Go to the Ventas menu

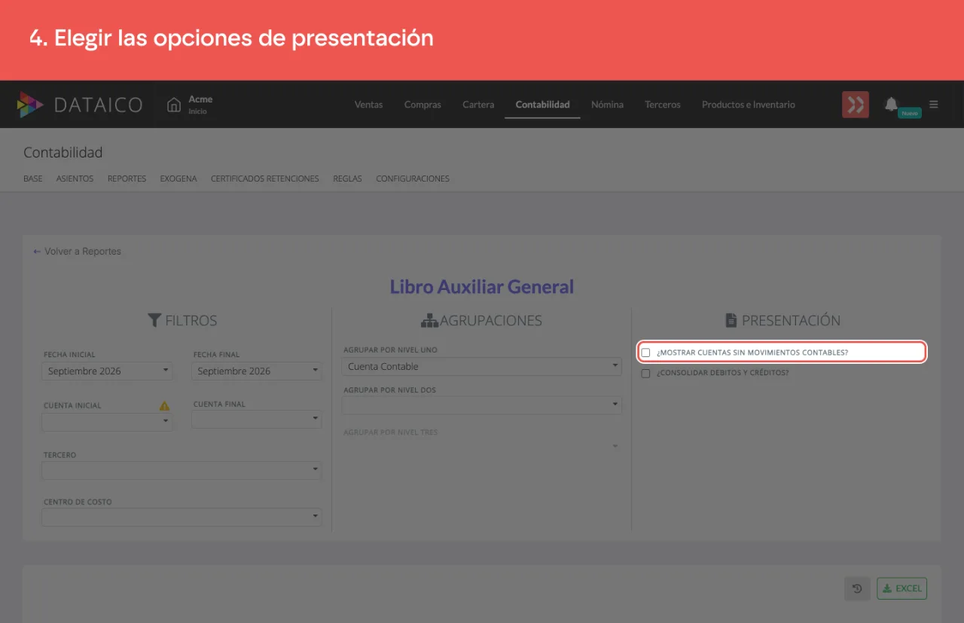click(x=368, y=105)
